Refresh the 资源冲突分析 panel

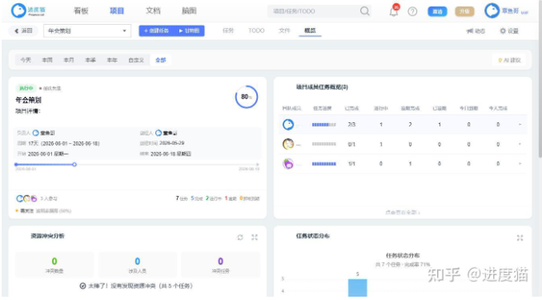(x=240, y=237)
